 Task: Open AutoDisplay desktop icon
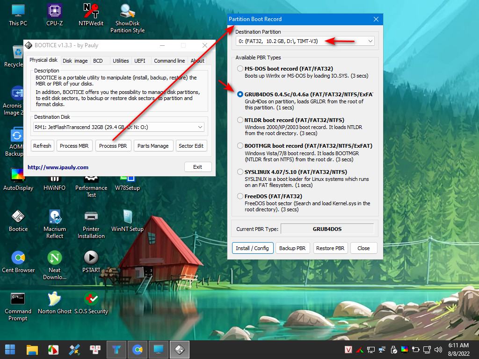pyautogui.click(x=18, y=179)
